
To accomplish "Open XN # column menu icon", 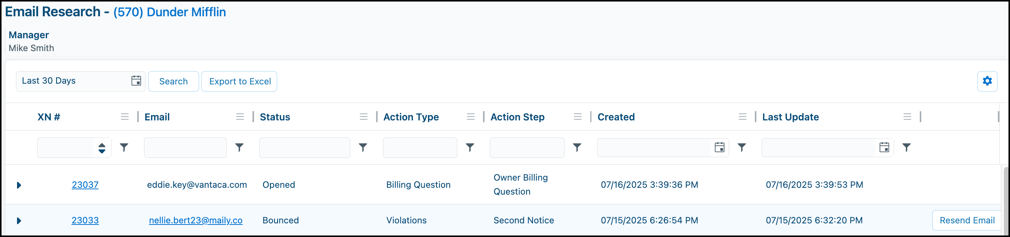I will point(125,117).
